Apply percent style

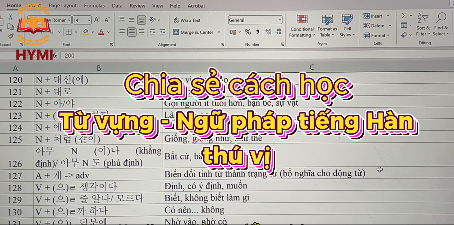pos(248,32)
